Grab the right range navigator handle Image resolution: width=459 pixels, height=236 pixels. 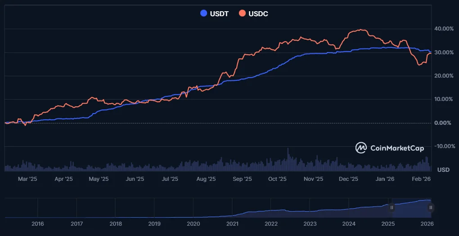tap(431, 207)
